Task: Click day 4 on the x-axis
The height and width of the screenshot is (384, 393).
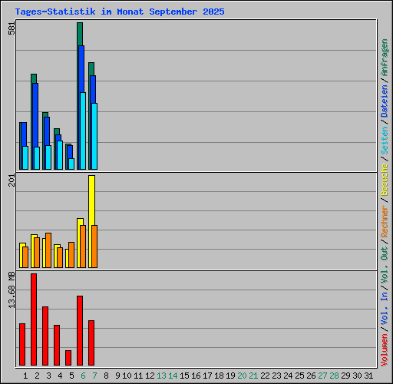Action: (60, 376)
